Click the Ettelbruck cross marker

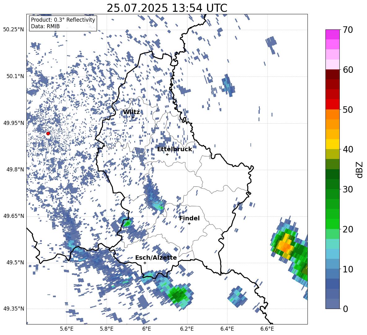167,154
